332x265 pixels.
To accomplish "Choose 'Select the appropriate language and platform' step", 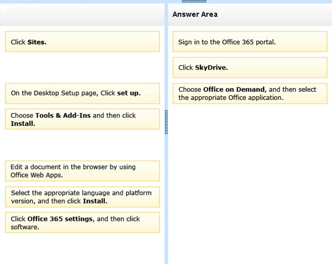I will 82,197.
